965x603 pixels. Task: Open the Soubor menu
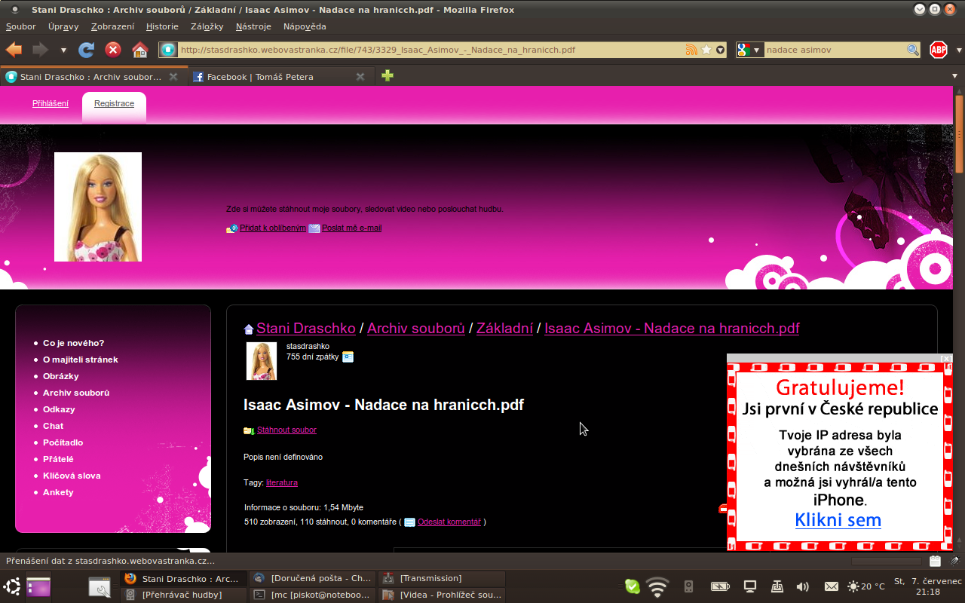[21, 26]
